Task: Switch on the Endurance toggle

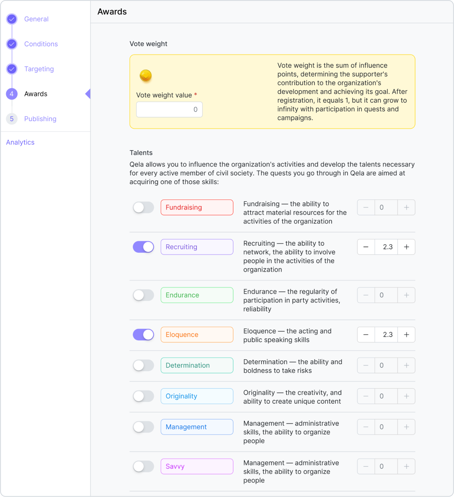Action: [143, 295]
